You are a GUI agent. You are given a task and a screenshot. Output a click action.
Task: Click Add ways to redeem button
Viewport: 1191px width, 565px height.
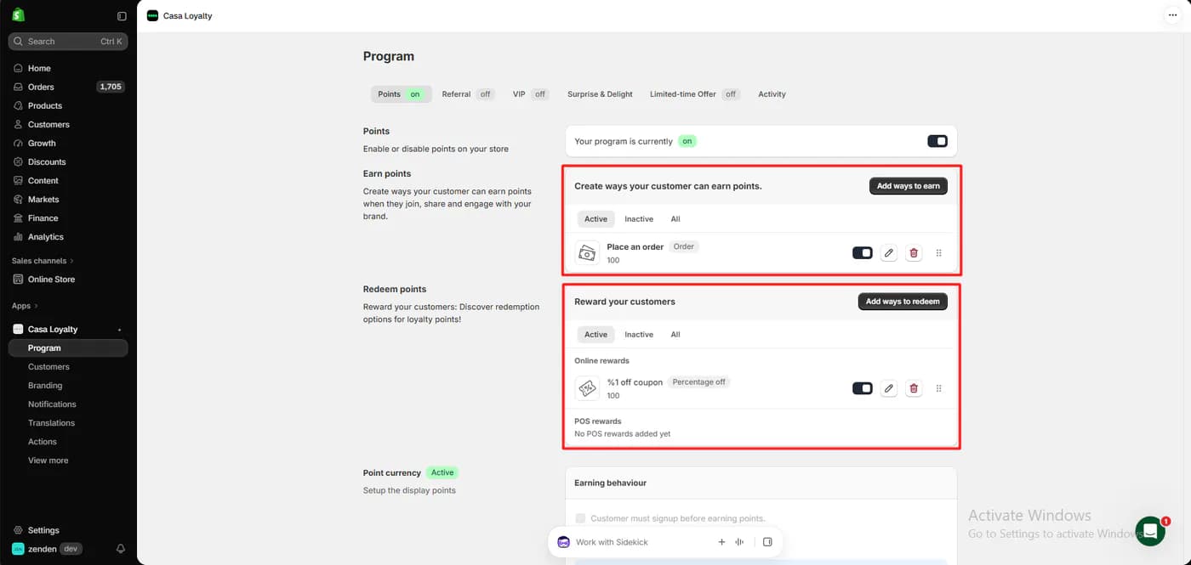[903, 302]
